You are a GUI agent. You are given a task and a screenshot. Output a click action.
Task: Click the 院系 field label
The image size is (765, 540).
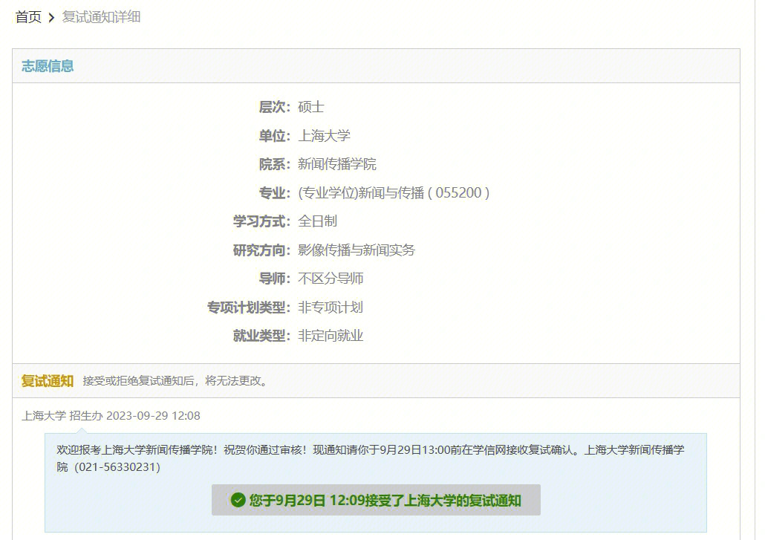pyautogui.click(x=275, y=164)
